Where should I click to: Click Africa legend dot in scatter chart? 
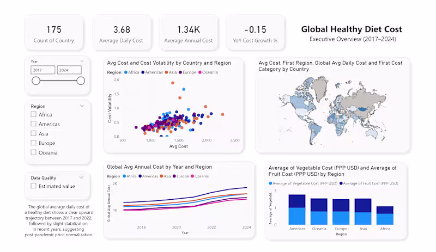[x=126, y=72]
